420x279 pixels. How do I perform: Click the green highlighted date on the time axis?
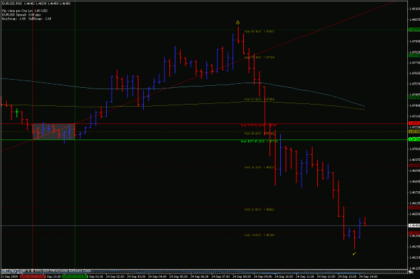tap(75, 276)
